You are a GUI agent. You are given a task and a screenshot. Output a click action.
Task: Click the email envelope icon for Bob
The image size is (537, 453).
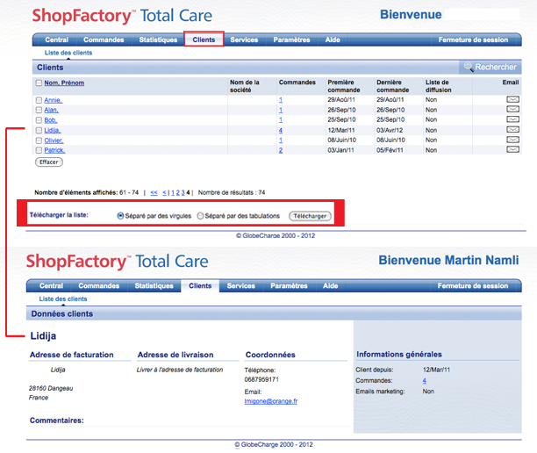pyautogui.click(x=512, y=120)
